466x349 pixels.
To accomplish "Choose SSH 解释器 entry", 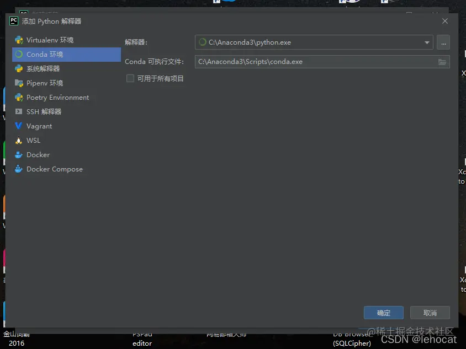I will 66,111.
